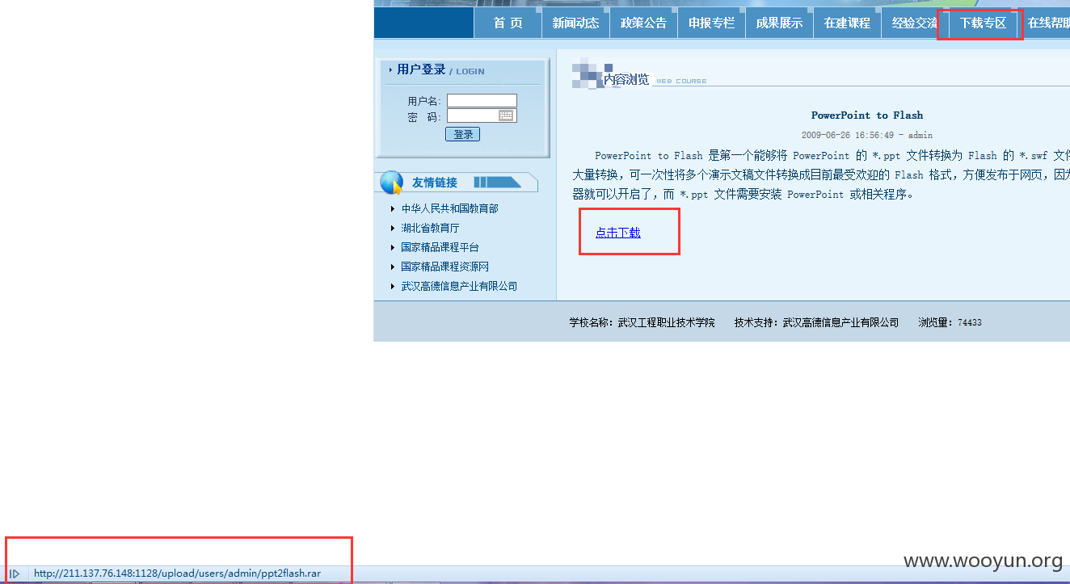Open the 经验交流 navigation tab
This screenshot has height=584, width=1070.
915,23
